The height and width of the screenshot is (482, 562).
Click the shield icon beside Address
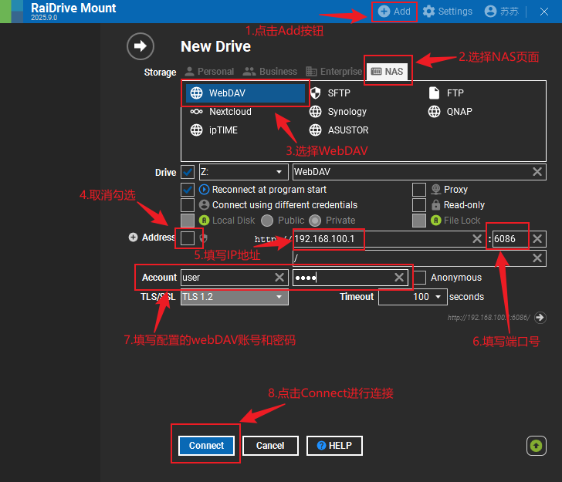point(203,238)
